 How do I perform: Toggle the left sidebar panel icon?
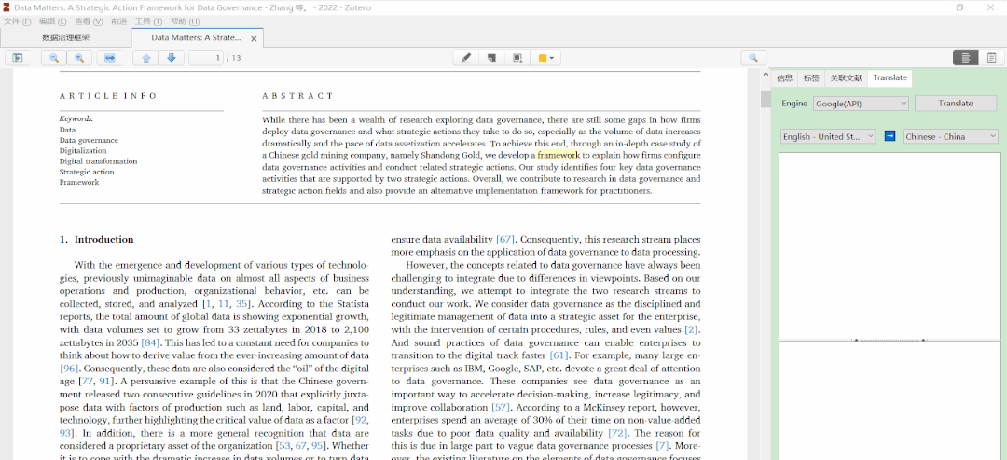(18, 58)
